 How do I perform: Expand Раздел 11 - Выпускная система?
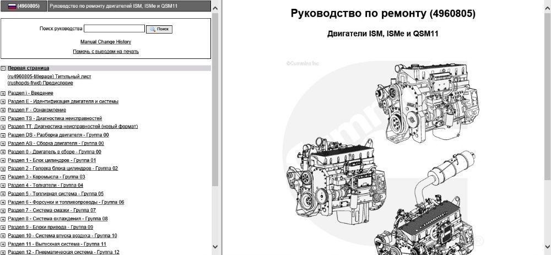(x=3, y=244)
